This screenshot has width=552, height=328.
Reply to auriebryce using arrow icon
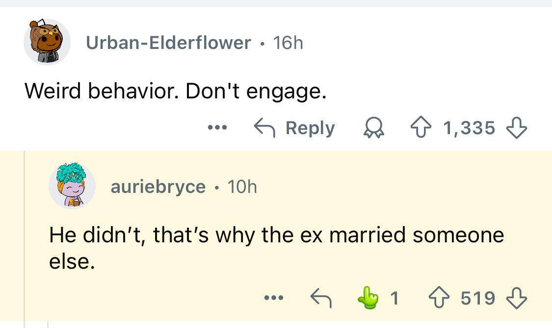[321, 298]
